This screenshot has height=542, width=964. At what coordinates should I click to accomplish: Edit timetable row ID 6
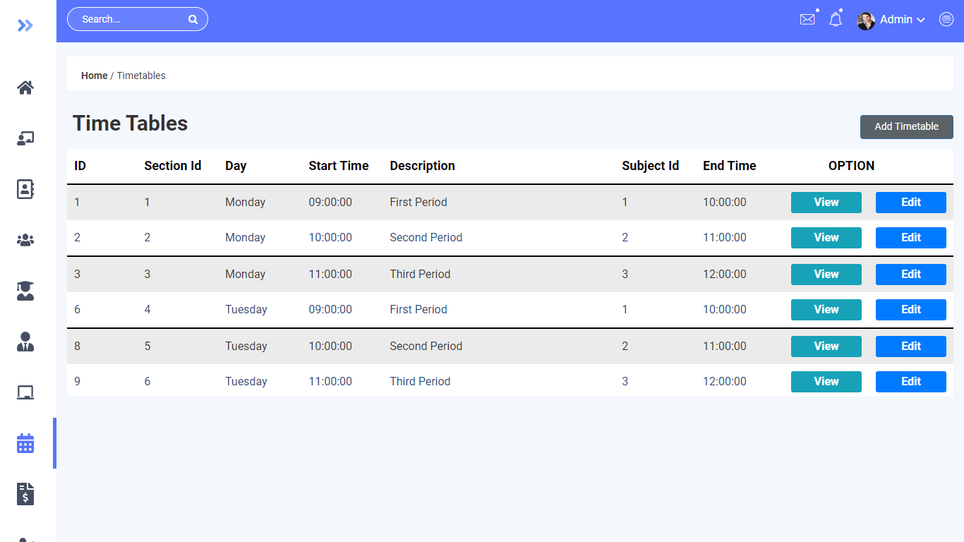911,310
